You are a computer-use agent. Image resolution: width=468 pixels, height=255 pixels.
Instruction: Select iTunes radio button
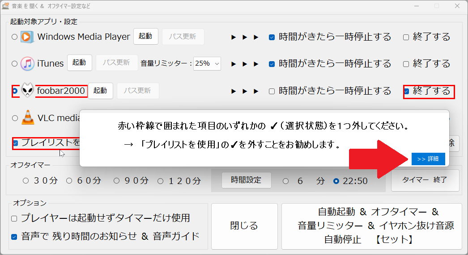14,63
